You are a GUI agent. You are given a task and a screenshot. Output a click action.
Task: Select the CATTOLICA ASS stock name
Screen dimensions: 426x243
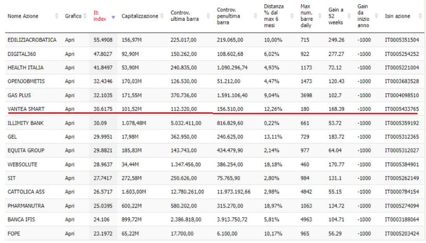click(26, 192)
